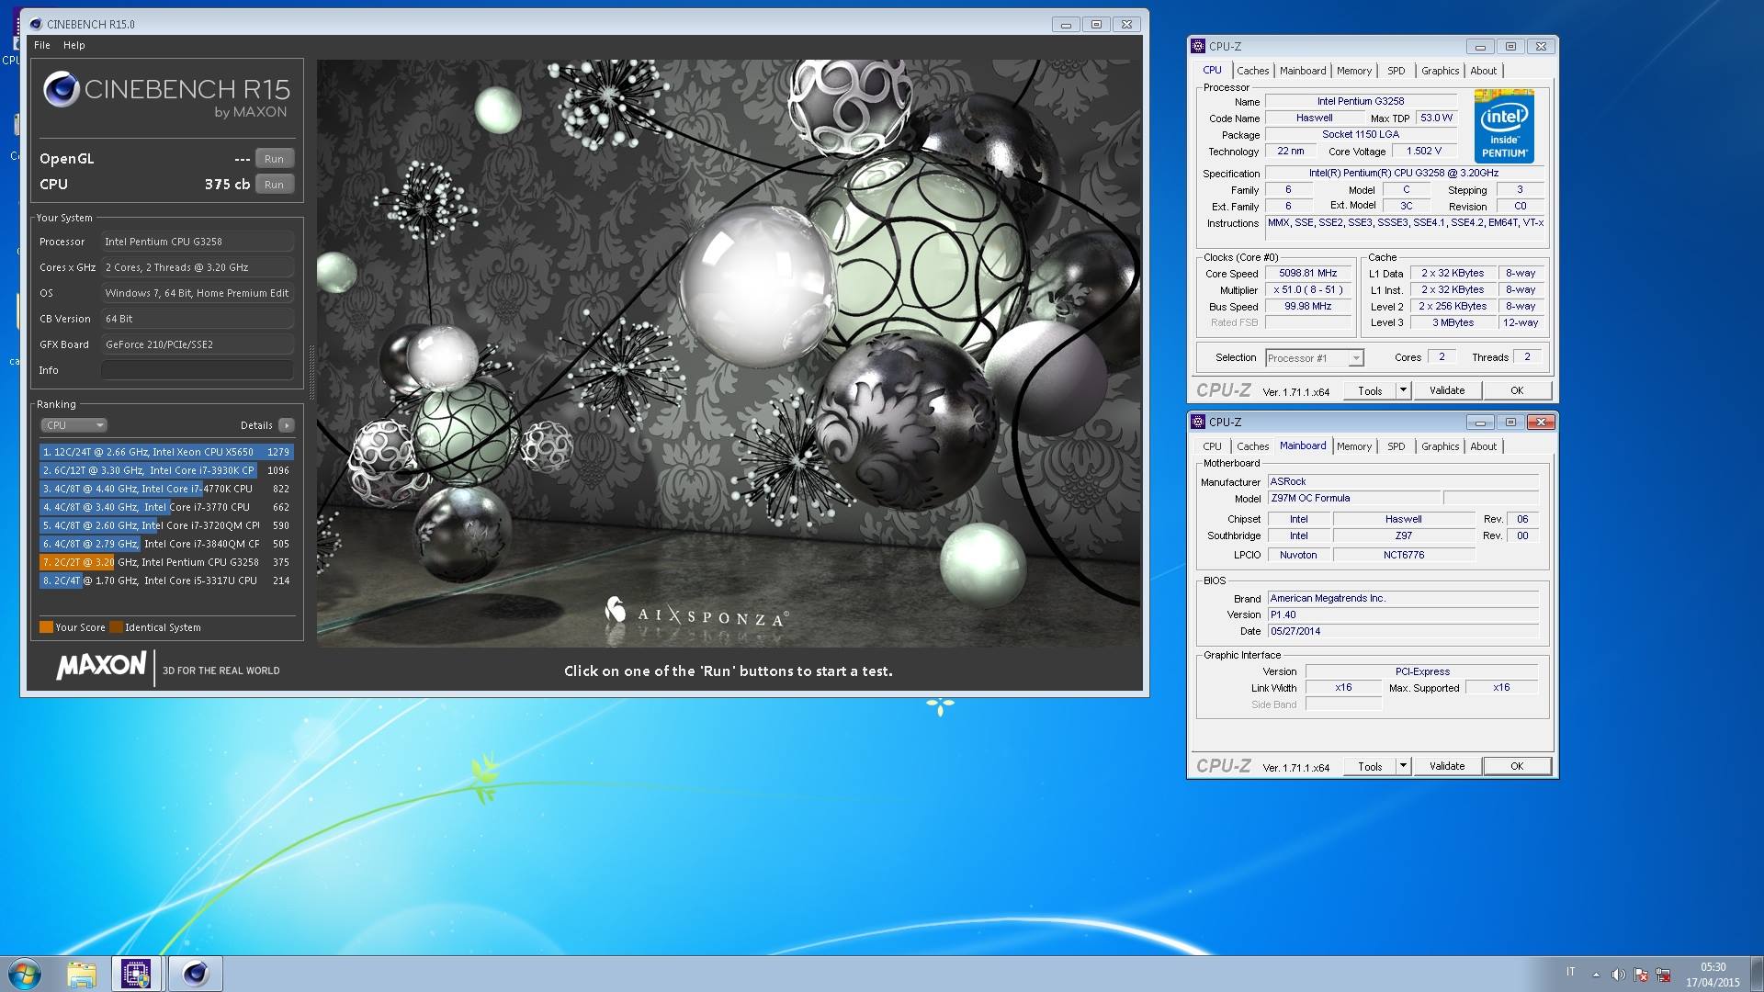The height and width of the screenshot is (992, 1764).
Task: Select ranking row Intel Core i7-4770K
Action: (166, 489)
